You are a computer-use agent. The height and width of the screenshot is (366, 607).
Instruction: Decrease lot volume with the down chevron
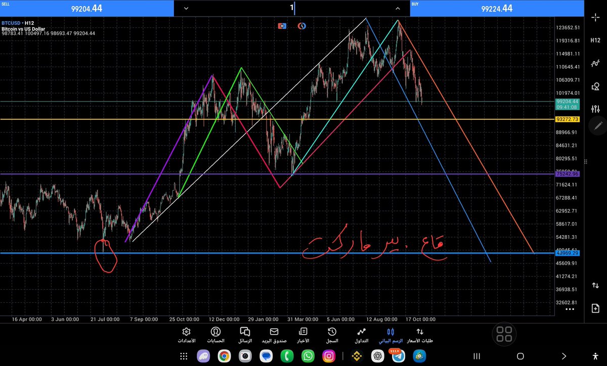coord(186,8)
